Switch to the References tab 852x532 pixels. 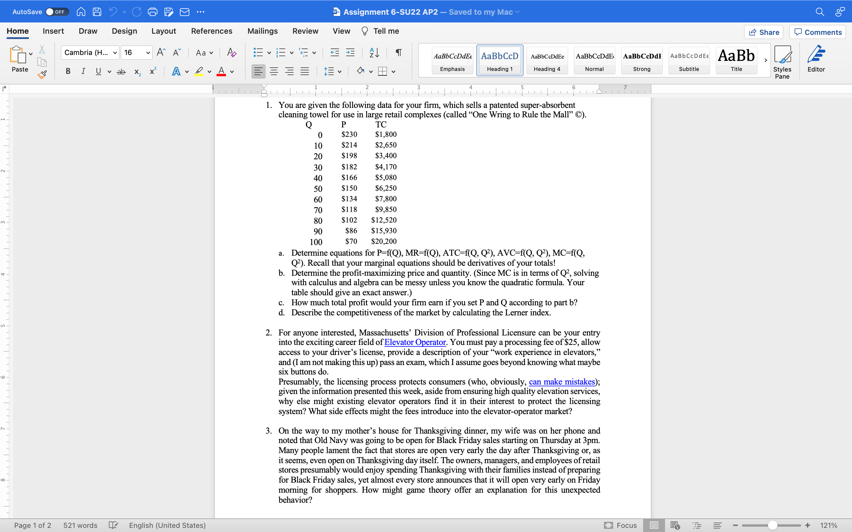(211, 31)
